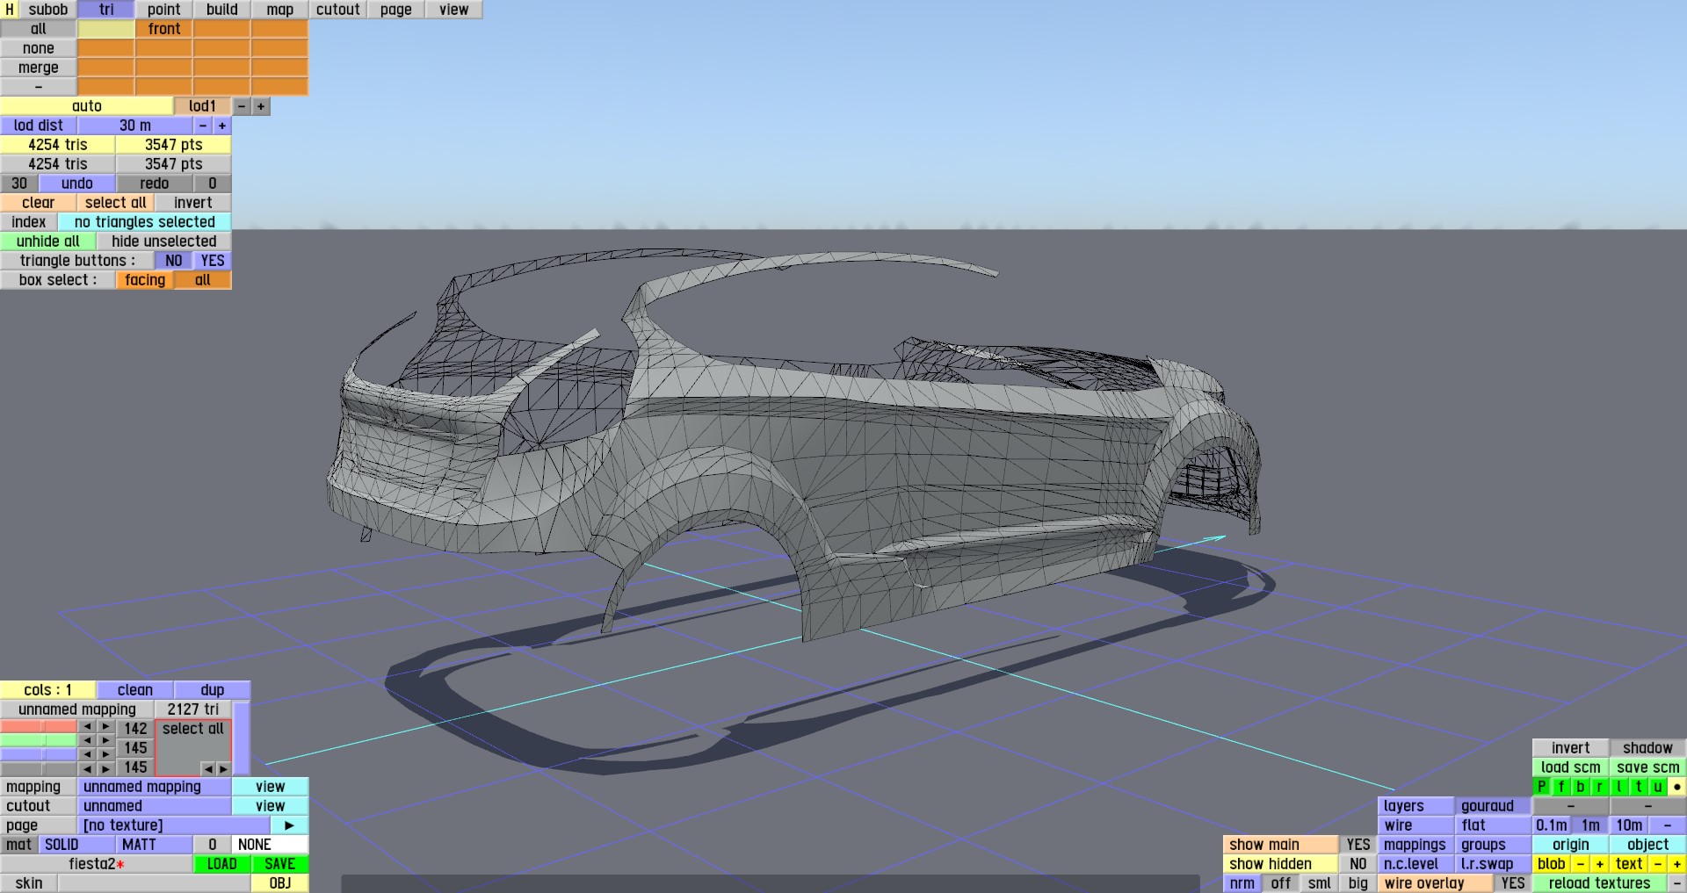
Task: Click the green LOAD button
Action: pyautogui.click(x=222, y=864)
